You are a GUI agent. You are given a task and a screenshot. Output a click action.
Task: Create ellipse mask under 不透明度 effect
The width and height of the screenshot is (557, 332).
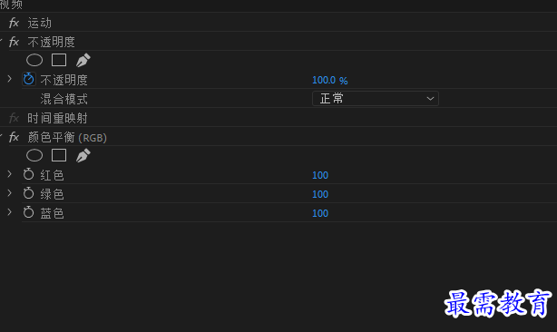click(x=34, y=60)
